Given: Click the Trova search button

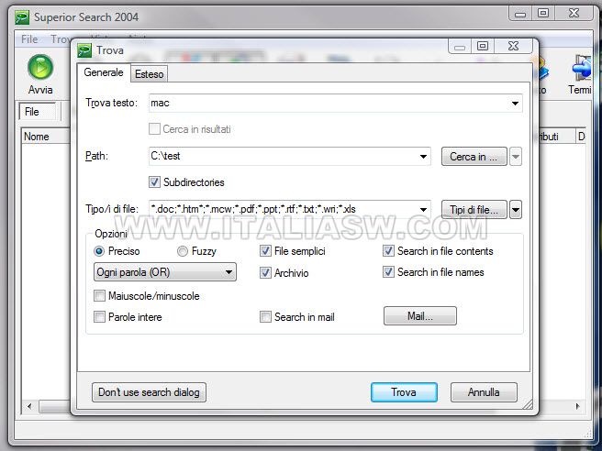Looking at the screenshot, I should tap(404, 392).
